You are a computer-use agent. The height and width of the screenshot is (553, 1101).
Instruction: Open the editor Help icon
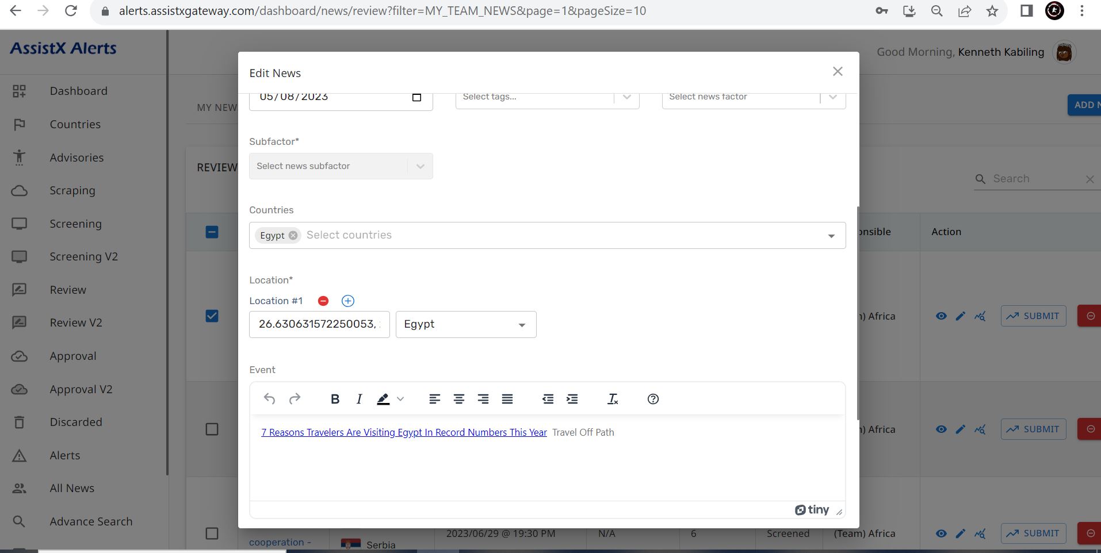653,399
